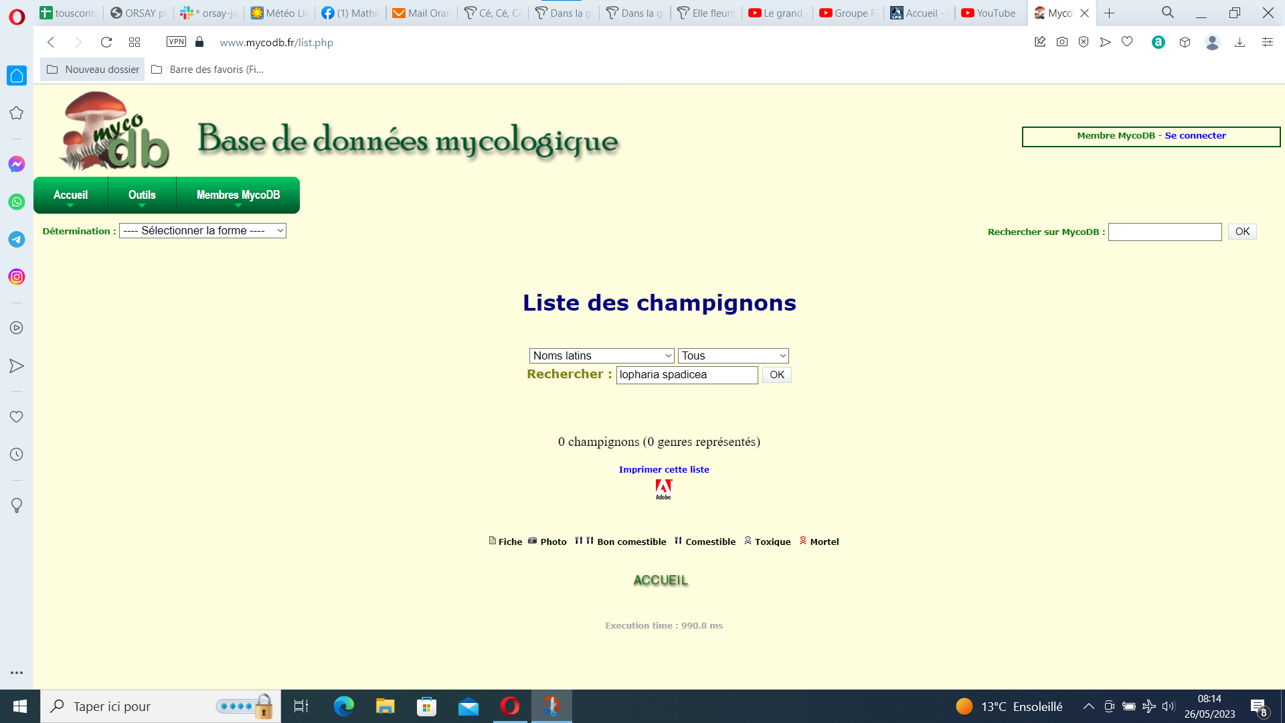Click the Adobe PDF print icon
The height and width of the screenshot is (723, 1285).
point(663,489)
